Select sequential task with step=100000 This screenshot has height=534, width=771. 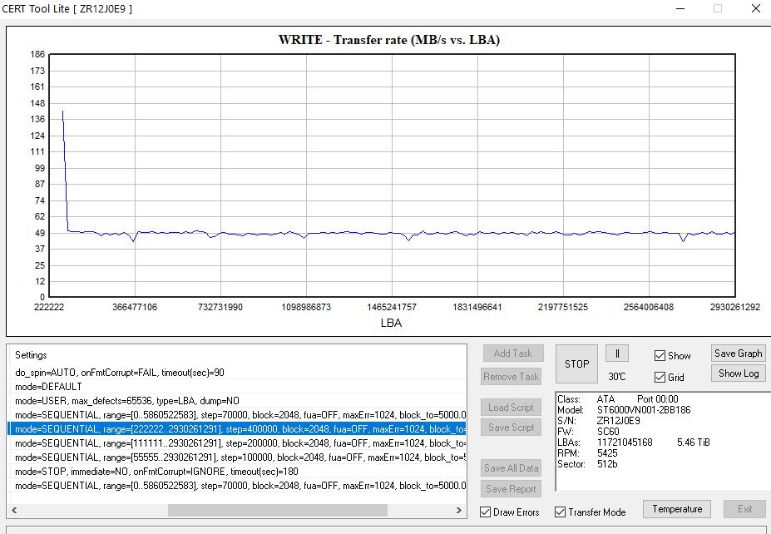(x=237, y=457)
